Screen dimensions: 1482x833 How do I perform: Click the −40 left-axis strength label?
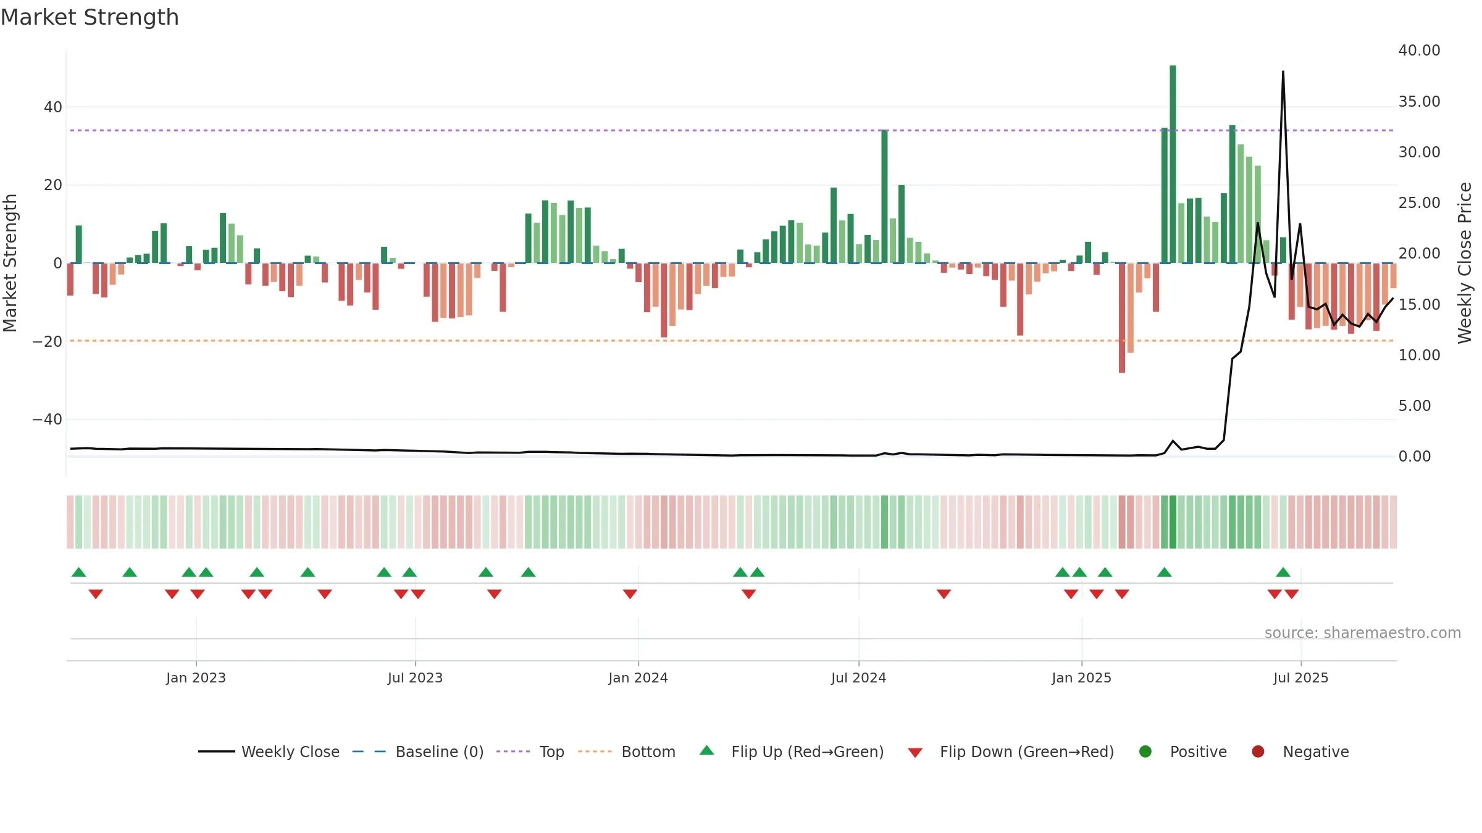[x=48, y=420]
